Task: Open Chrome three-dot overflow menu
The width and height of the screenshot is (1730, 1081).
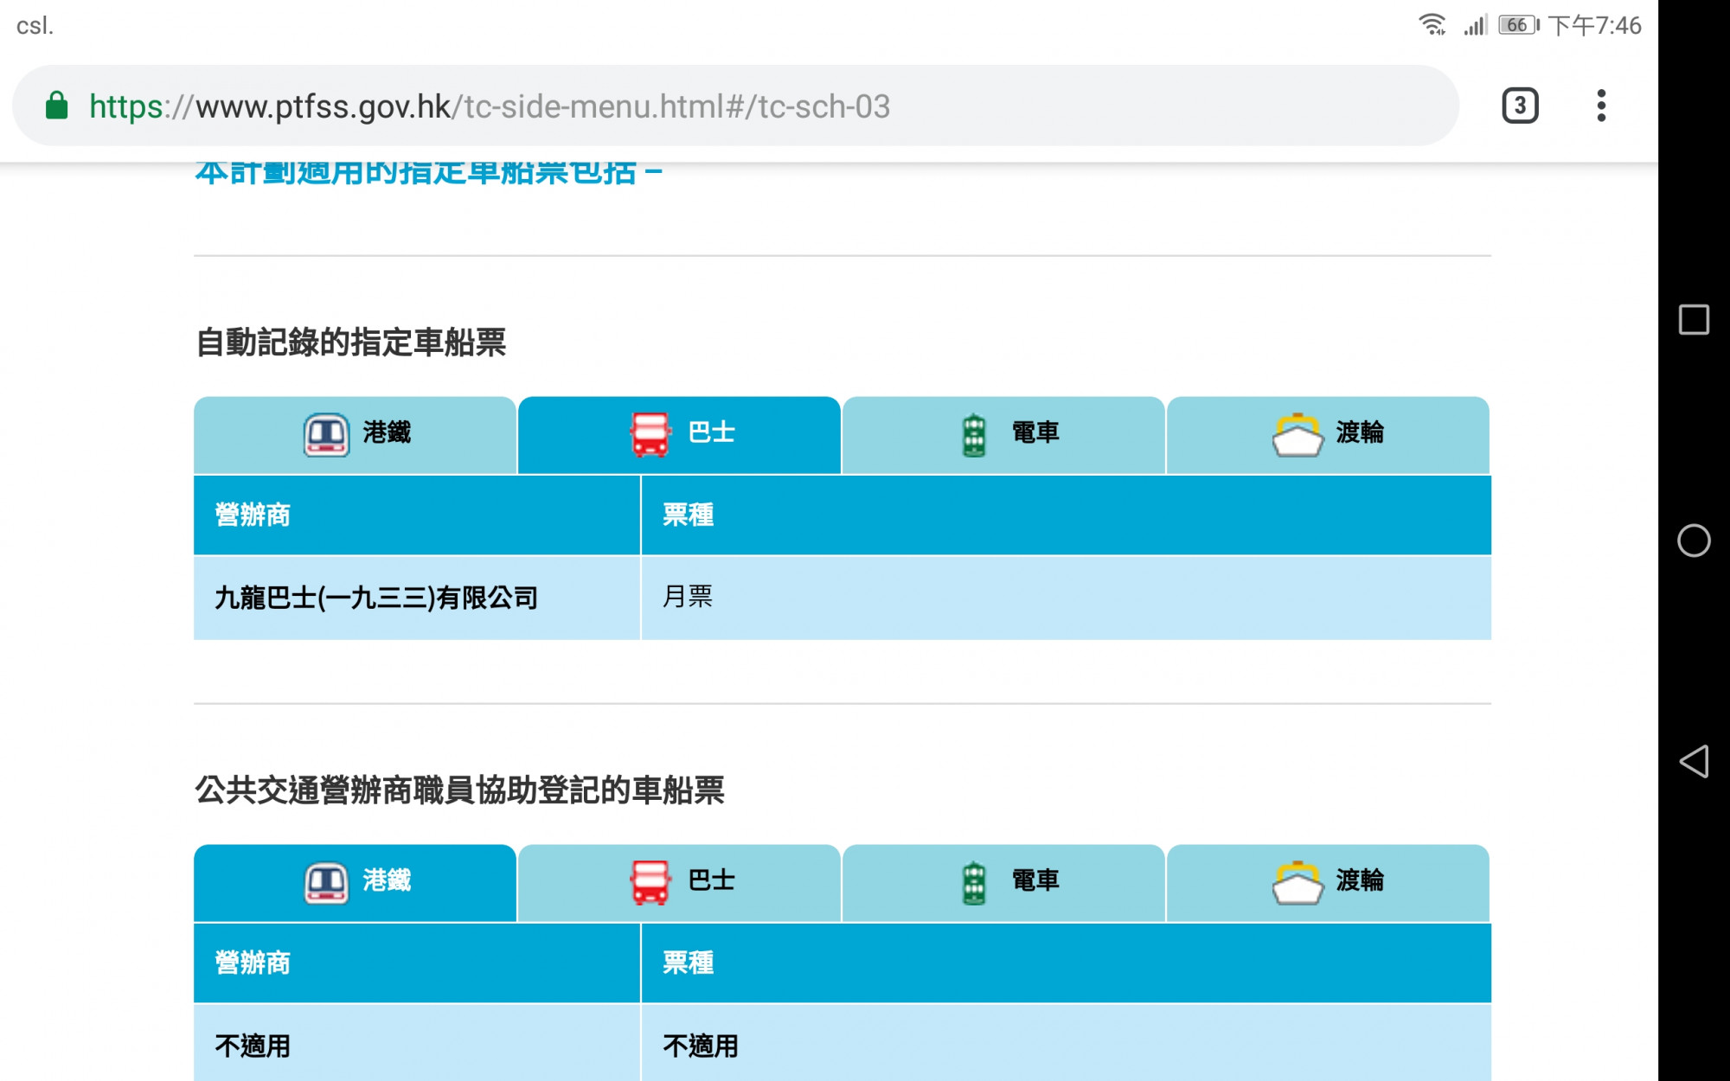Action: pos(1600,106)
